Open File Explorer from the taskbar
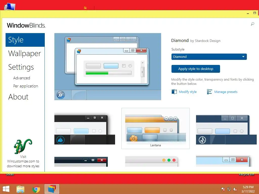 click(20, 189)
